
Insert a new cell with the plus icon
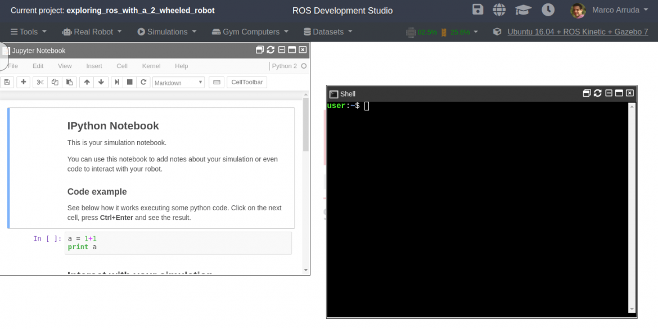pyautogui.click(x=23, y=82)
